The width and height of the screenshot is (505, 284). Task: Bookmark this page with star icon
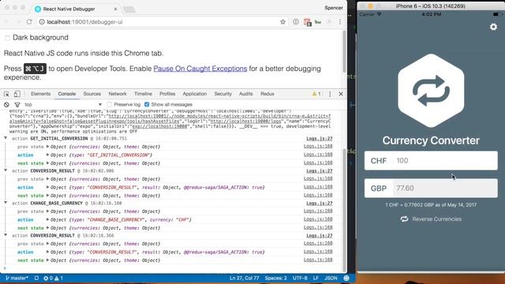coord(282,21)
